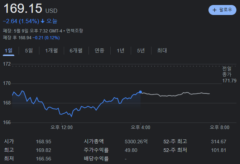
Task: Click the 전일 종가 171.79 label
Action: coord(229,75)
